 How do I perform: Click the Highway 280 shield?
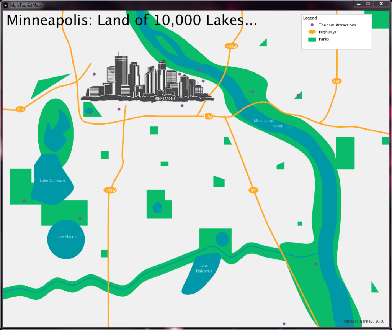click(x=337, y=81)
